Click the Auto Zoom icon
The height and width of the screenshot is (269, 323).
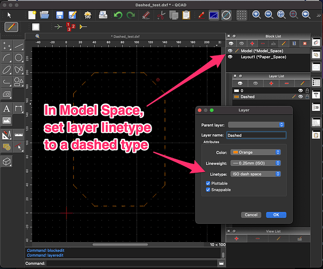click(281, 15)
